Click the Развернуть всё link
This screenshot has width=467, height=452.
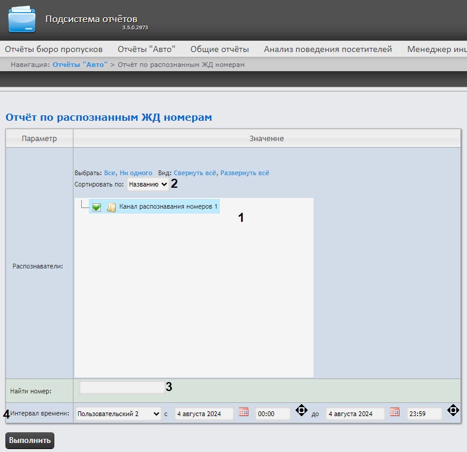(x=245, y=173)
